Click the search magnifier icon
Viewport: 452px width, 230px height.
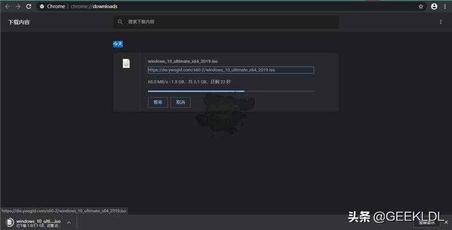click(120, 22)
